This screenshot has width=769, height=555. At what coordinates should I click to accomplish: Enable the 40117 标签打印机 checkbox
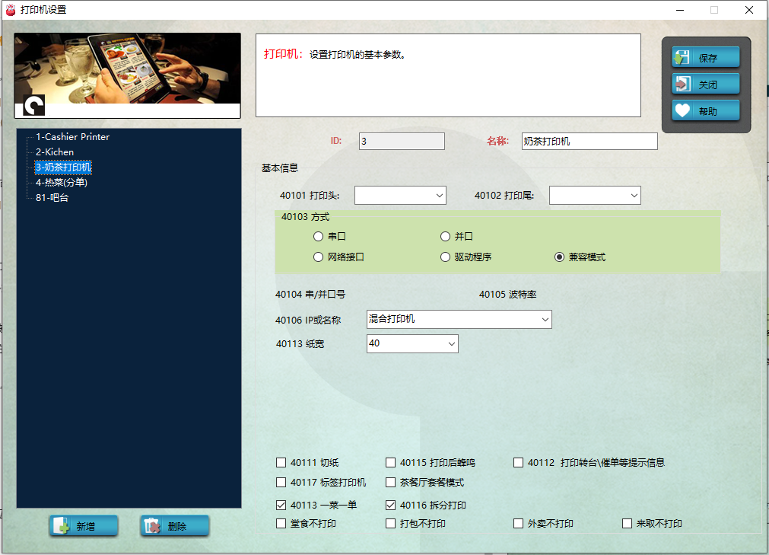281,483
